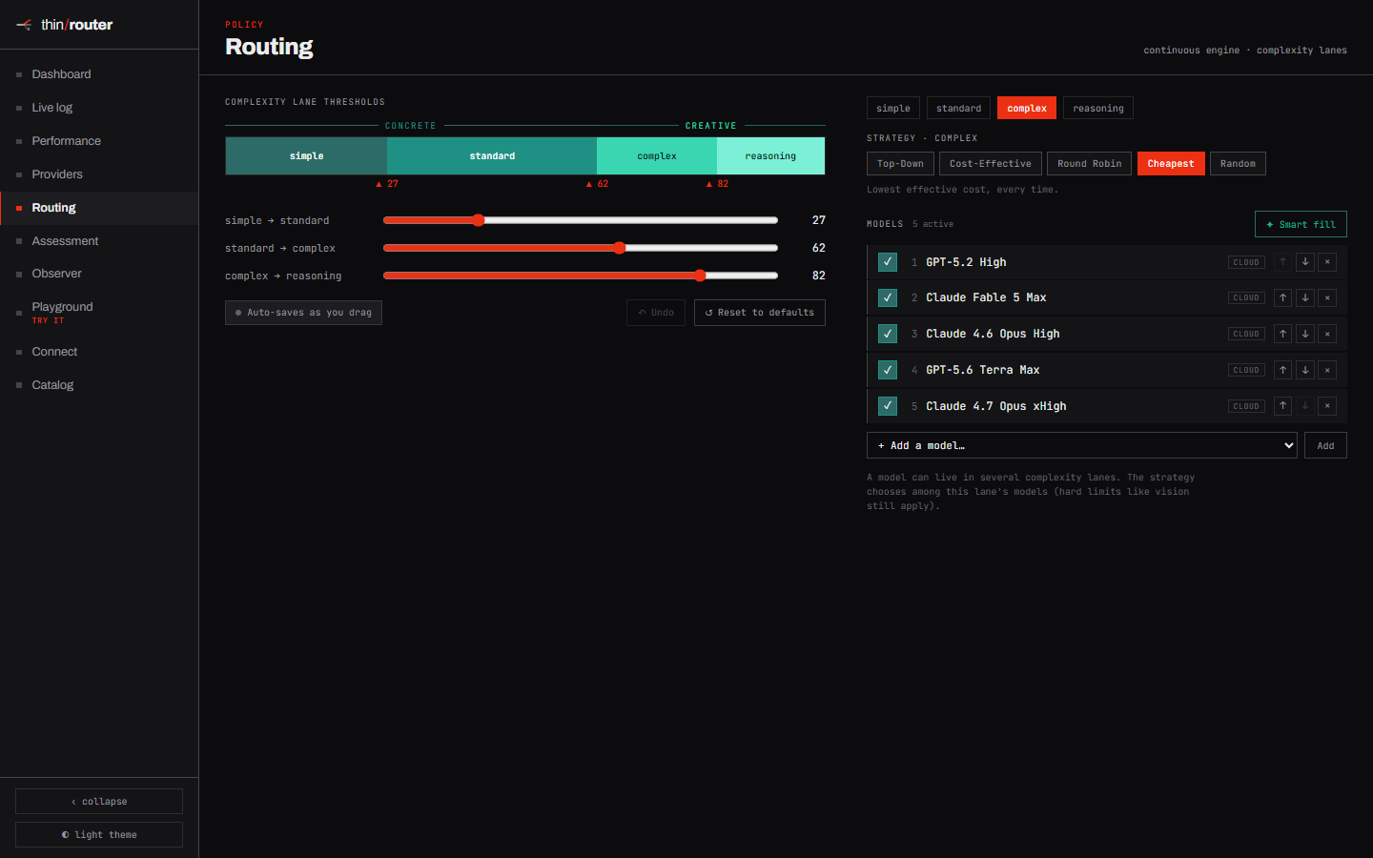Uncheck Claude 4.6 Opus High model

[x=888, y=334]
